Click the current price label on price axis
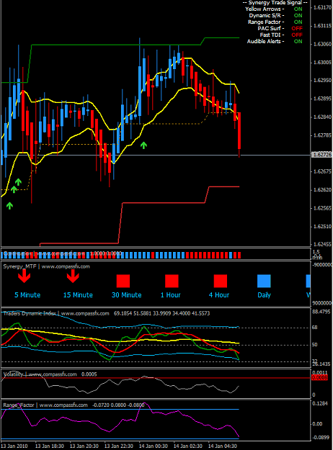This screenshot has height=450, width=333. click(x=322, y=155)
